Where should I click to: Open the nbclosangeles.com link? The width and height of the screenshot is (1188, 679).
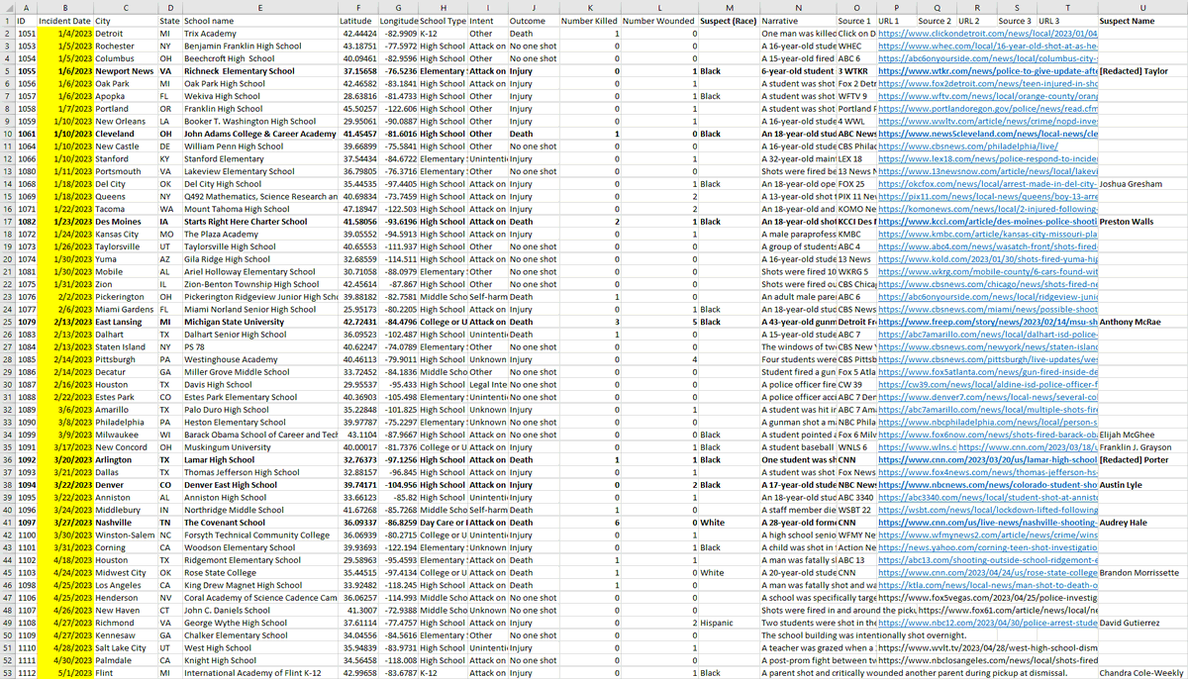(x=987, y=661)
